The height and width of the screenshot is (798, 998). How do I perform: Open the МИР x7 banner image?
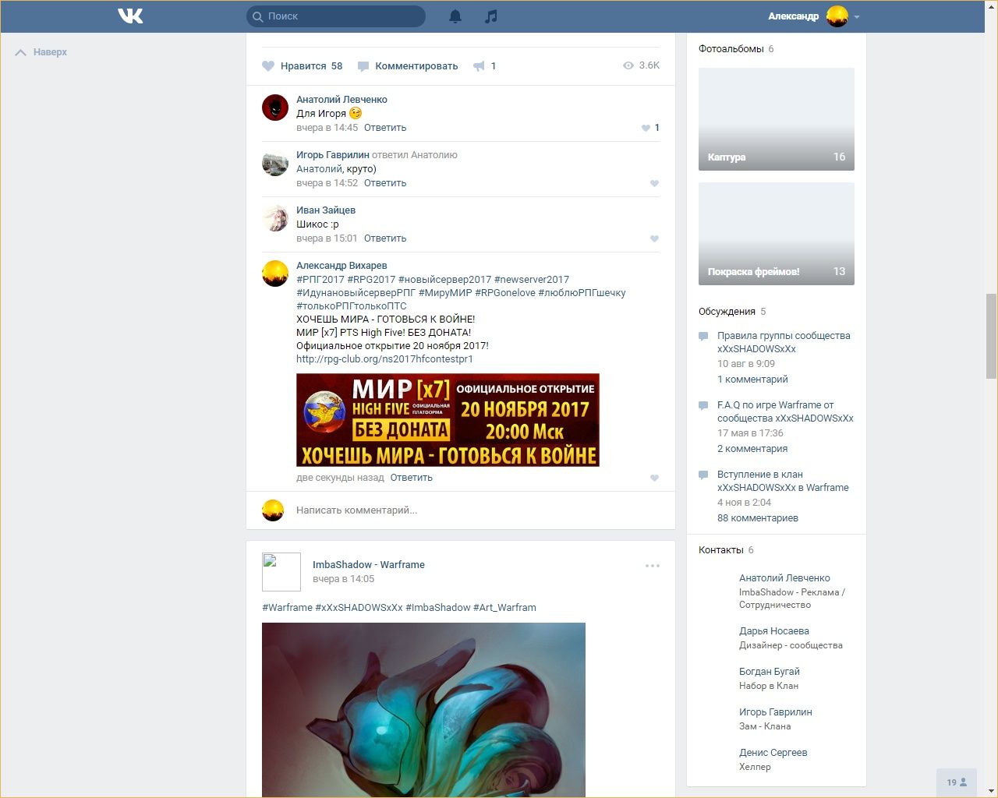[x=448, y=420]
